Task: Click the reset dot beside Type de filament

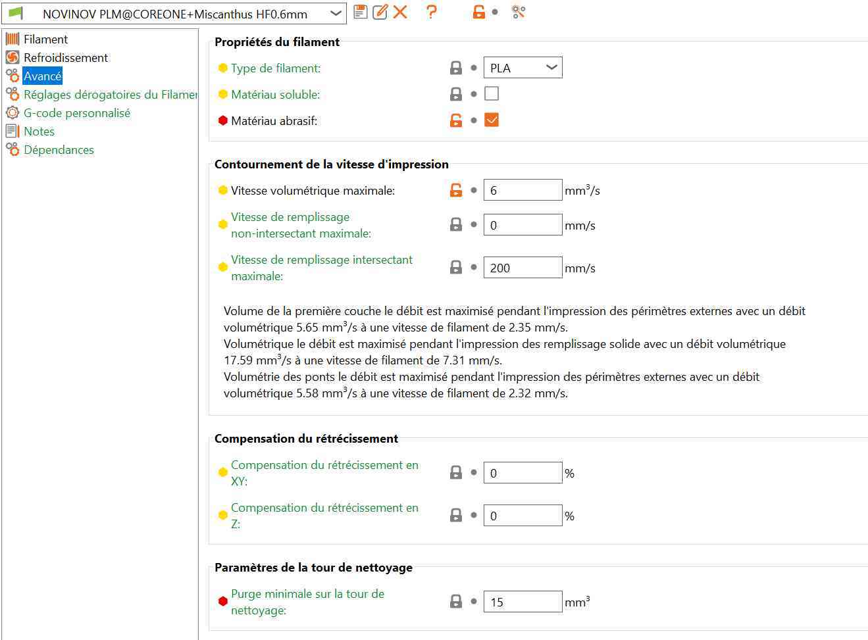Action: click(x=474, y=68)
